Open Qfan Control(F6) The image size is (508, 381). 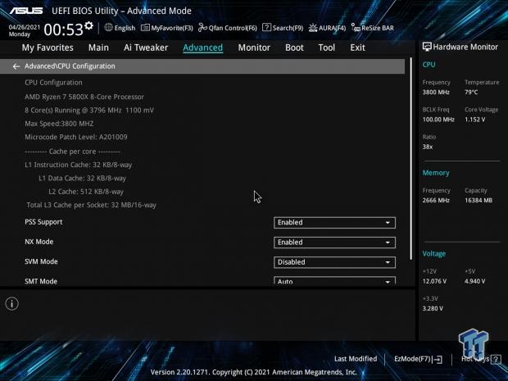228,28
